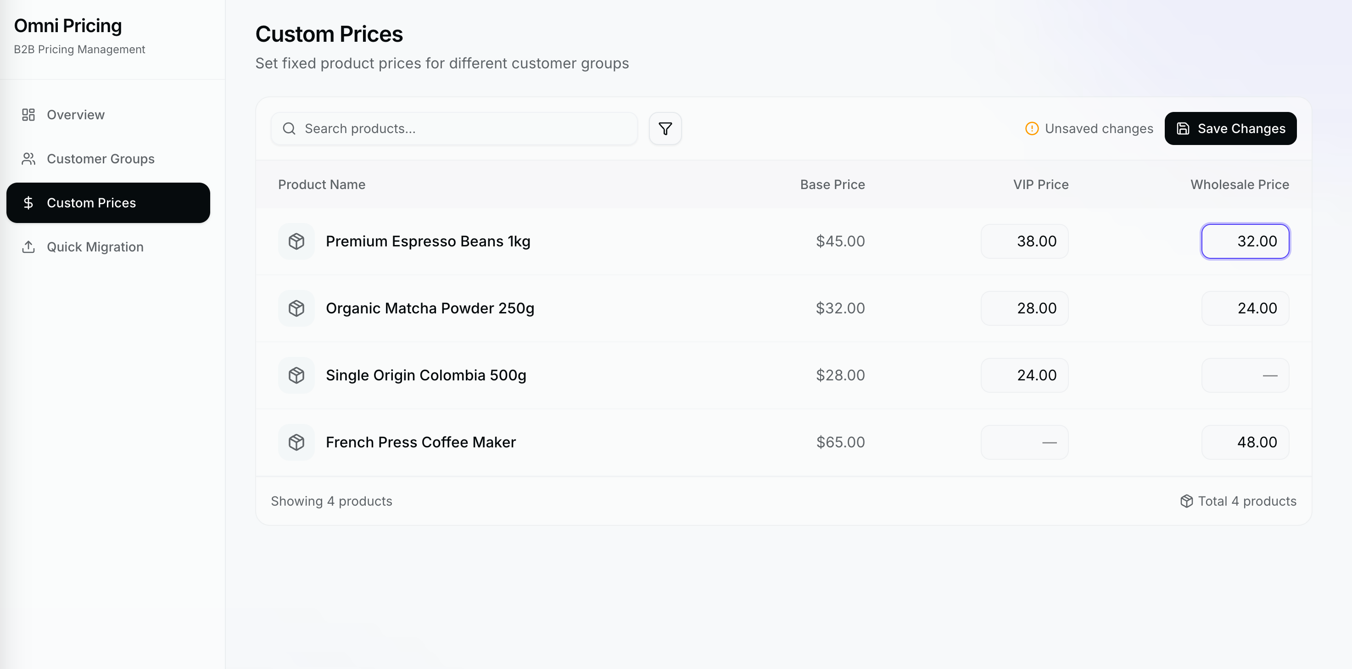This screenshot has height=669, width=1352.
Task: Click the Premium Espresso Beans package icon
Action: (x=296, y=241)
